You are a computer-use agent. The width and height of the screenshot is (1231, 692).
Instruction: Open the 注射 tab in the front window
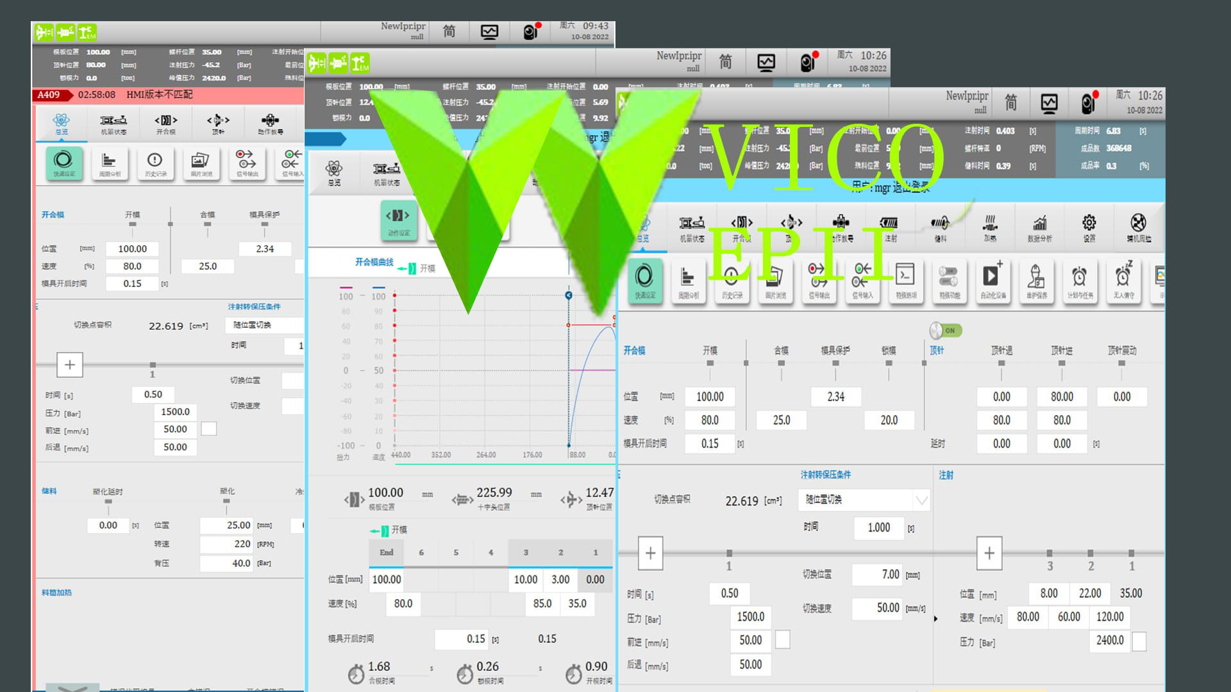click(x=891, y=228)
